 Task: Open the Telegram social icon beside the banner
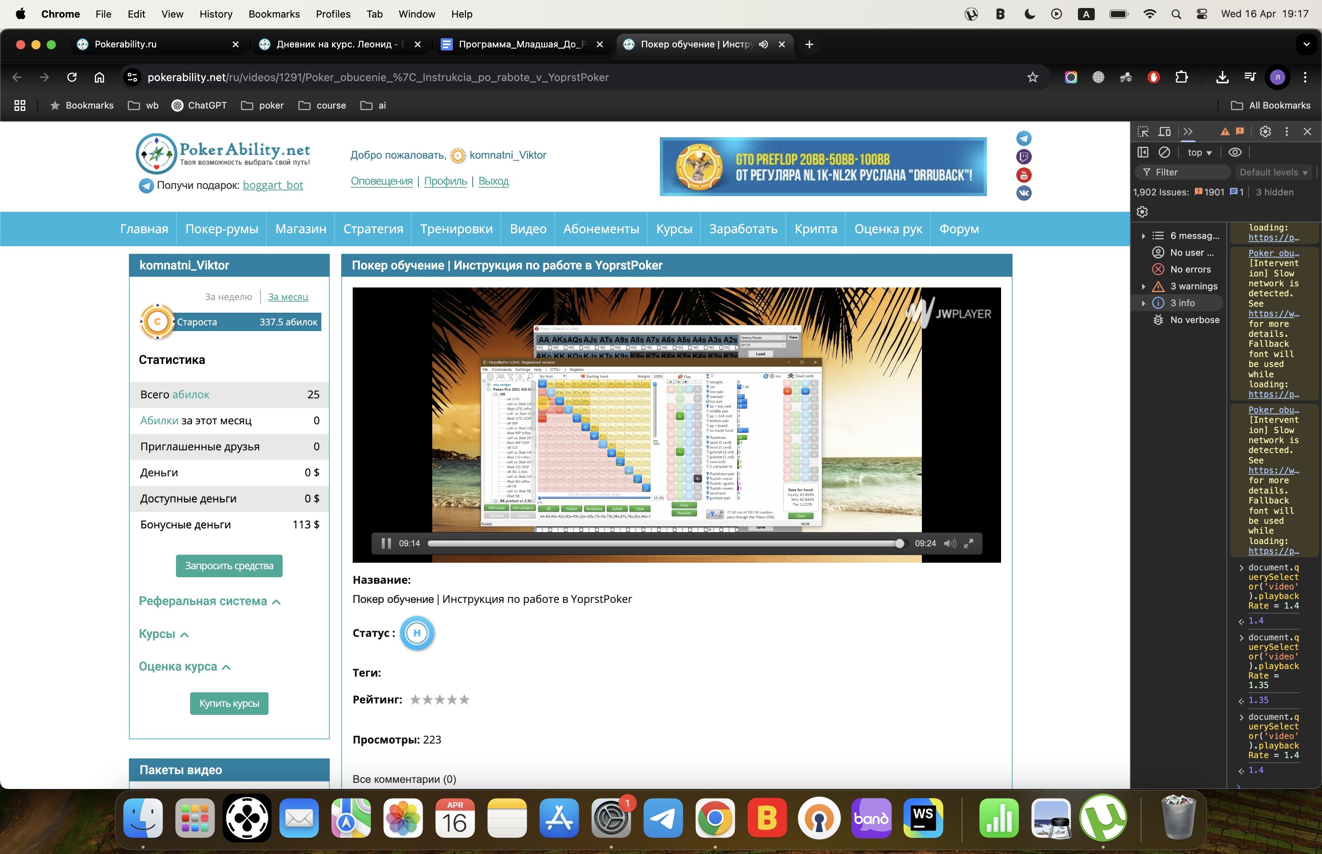point(1024,139)
